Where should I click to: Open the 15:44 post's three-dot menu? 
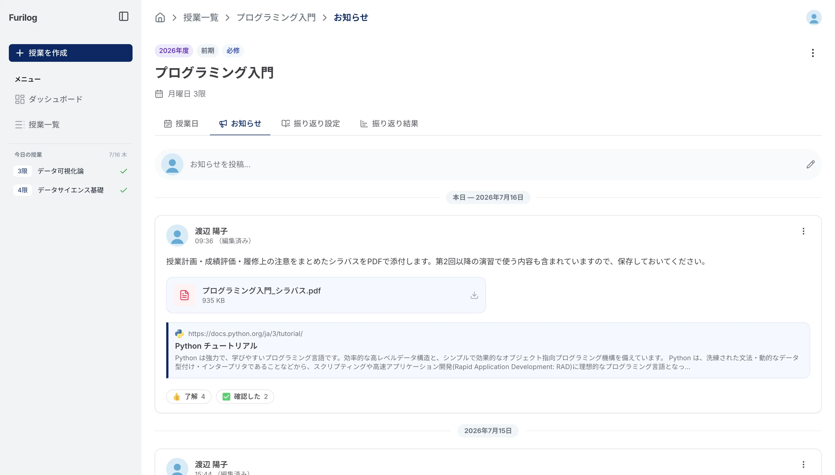pyautogui.click(x=803, y=464)
